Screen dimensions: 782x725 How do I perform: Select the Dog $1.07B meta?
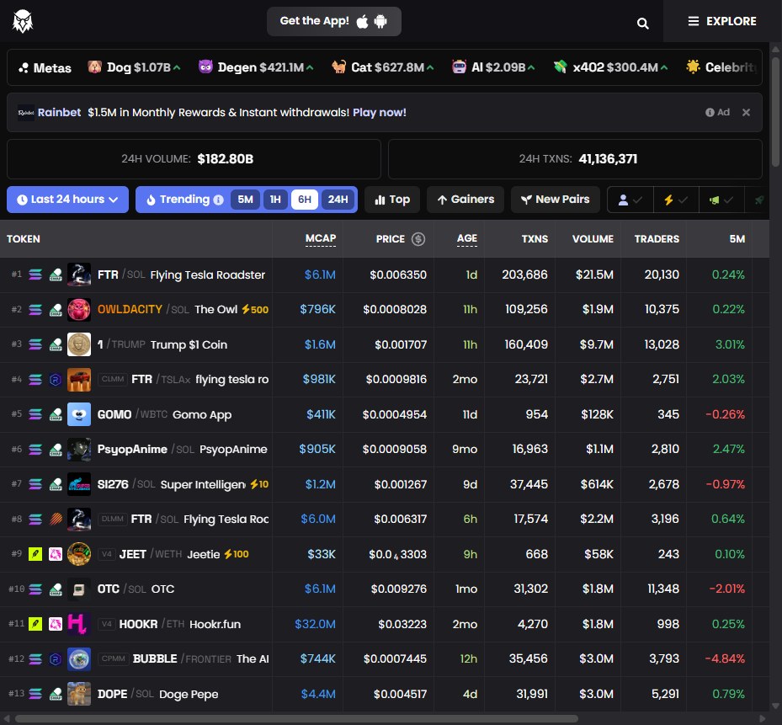(x=134, y=67)
